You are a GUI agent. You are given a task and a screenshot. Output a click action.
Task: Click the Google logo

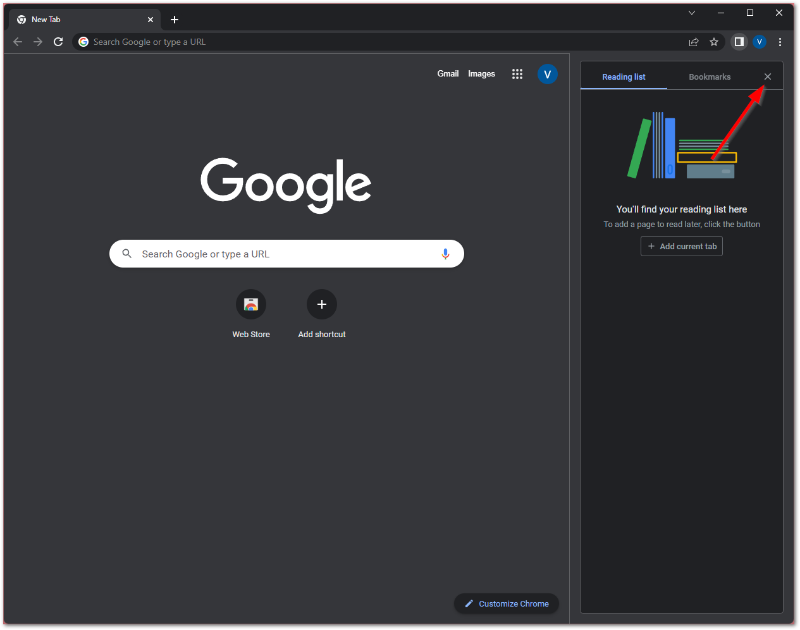coord(286,185)
